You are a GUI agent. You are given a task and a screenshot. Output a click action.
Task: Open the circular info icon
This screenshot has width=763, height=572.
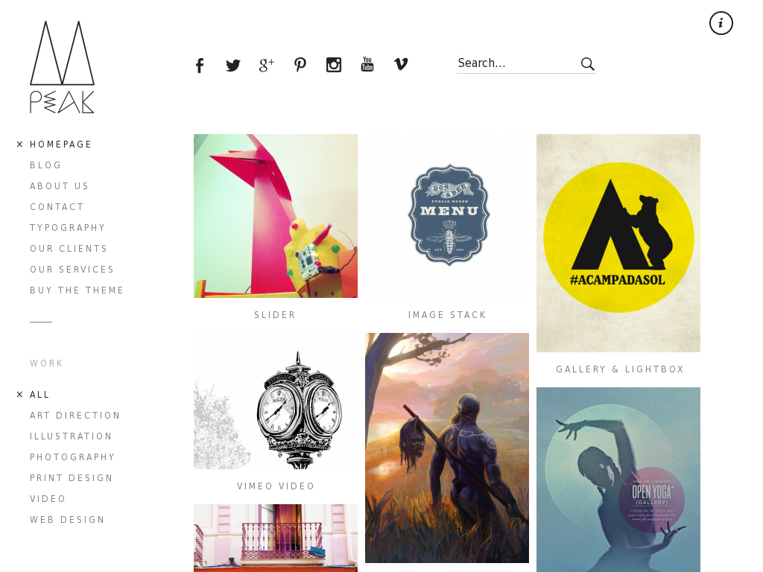(x=721, y=23)
